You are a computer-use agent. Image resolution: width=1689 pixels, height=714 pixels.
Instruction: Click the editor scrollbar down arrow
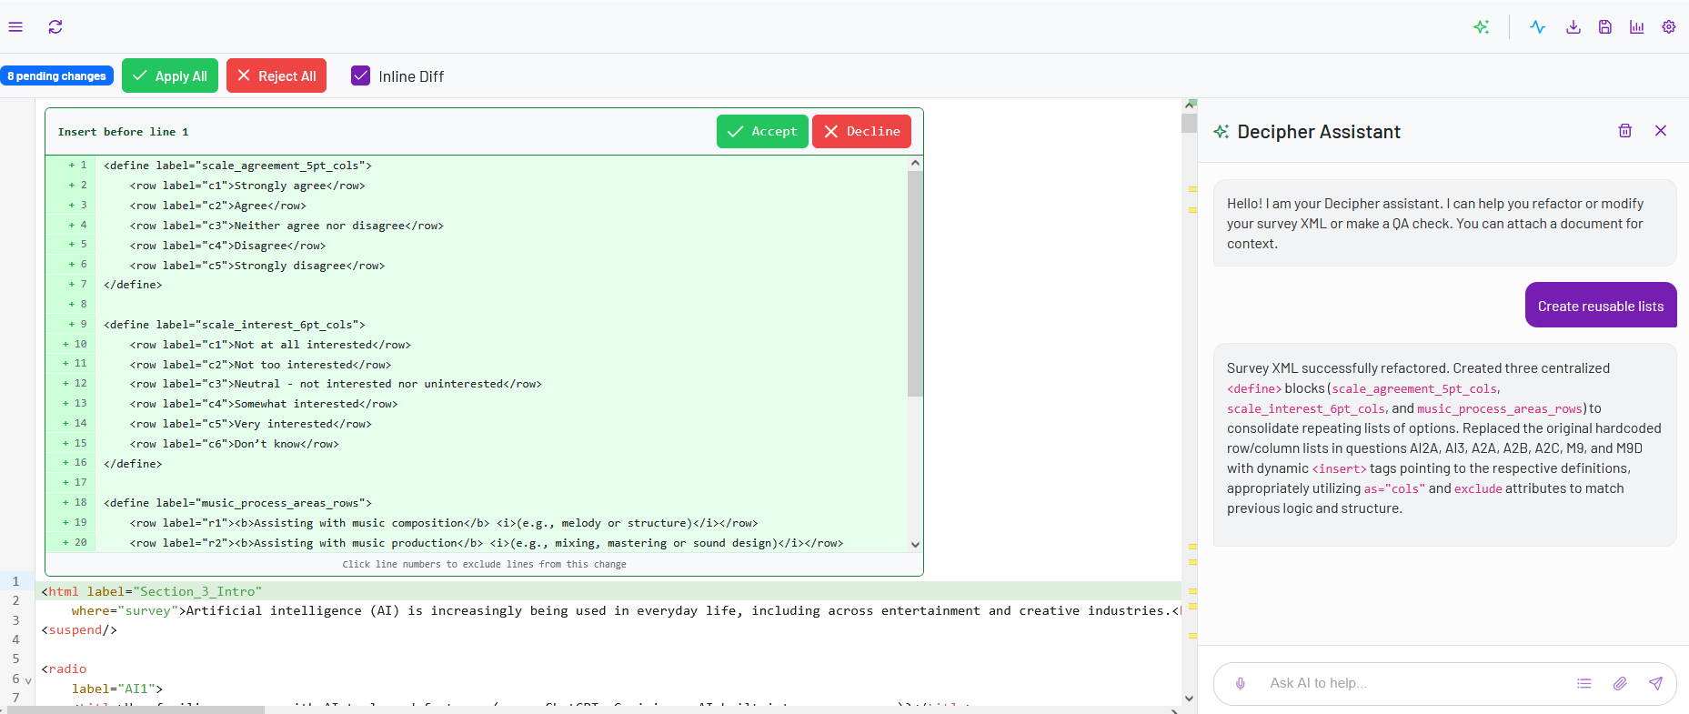(1189, 699)
